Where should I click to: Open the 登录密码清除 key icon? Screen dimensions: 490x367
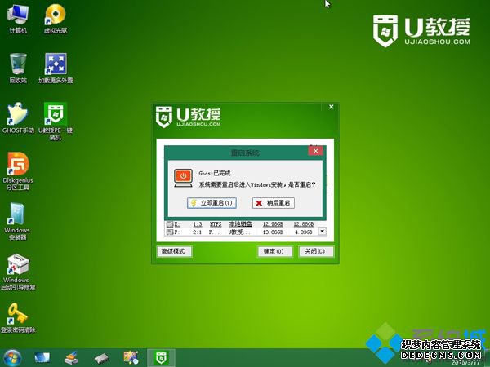(18, 318)
